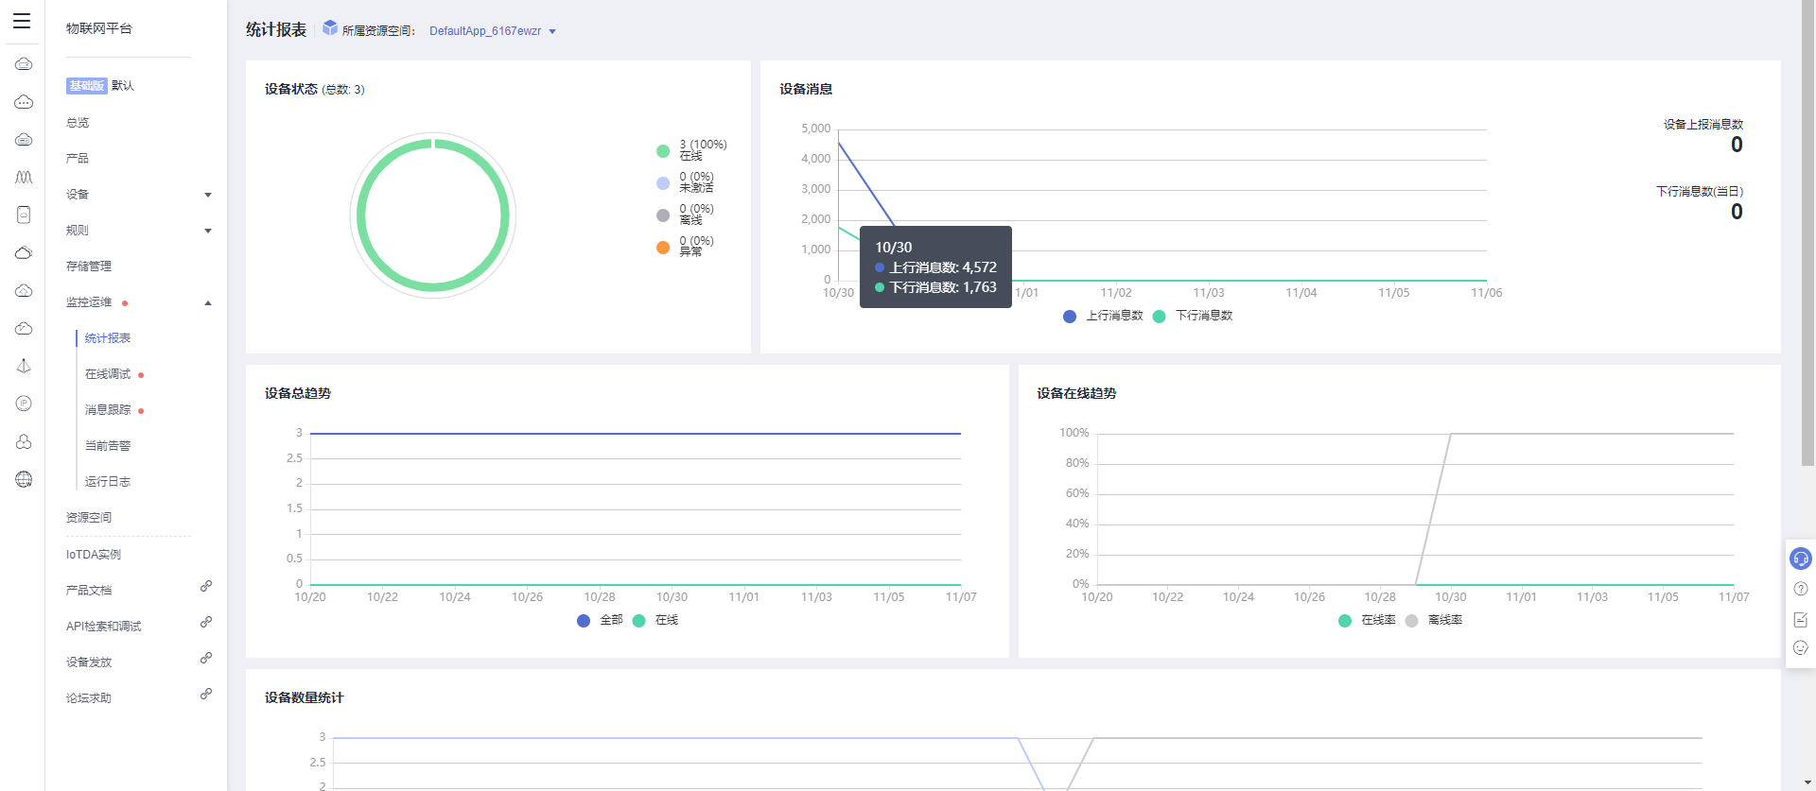Open the hamburger navigation menu

[22, 21]
